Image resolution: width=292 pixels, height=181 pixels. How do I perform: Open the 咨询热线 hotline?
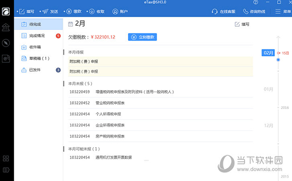254,12
